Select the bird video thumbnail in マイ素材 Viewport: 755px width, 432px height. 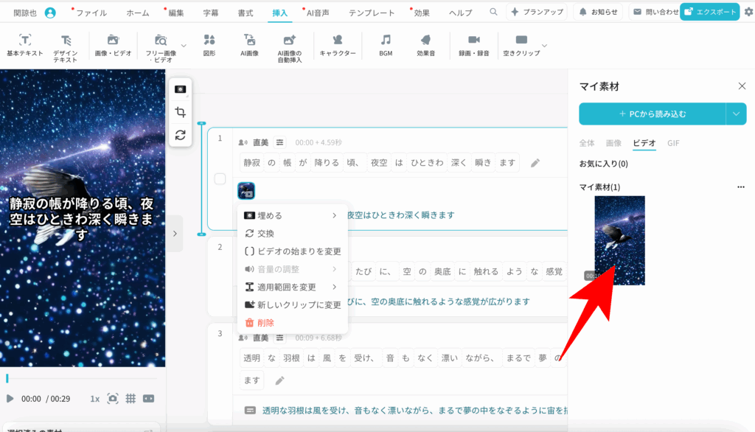click(619, 240)
